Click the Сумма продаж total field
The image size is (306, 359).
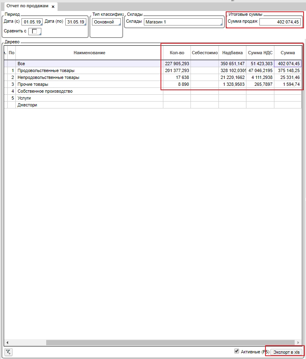(280, 22)
